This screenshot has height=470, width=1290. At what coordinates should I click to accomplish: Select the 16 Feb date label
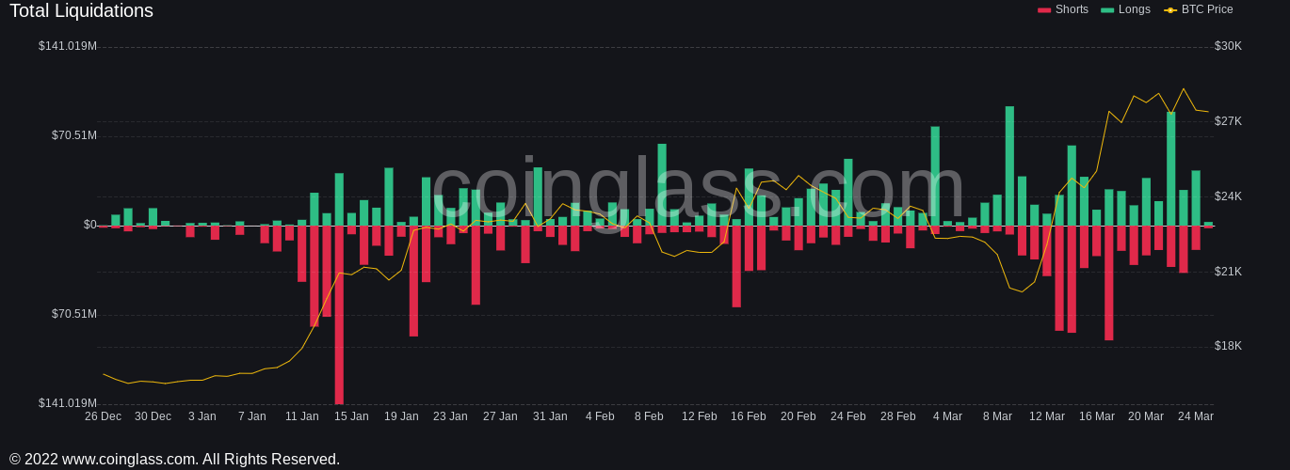[x=749, y=416]
